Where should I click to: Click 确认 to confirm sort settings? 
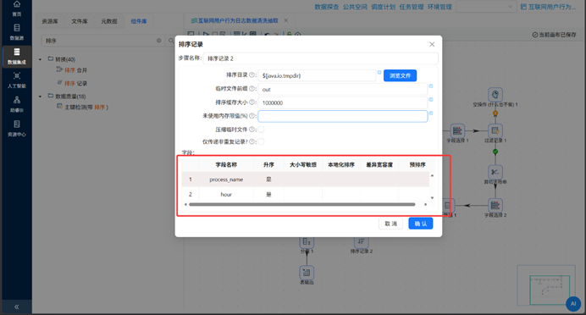coord(420,224)
